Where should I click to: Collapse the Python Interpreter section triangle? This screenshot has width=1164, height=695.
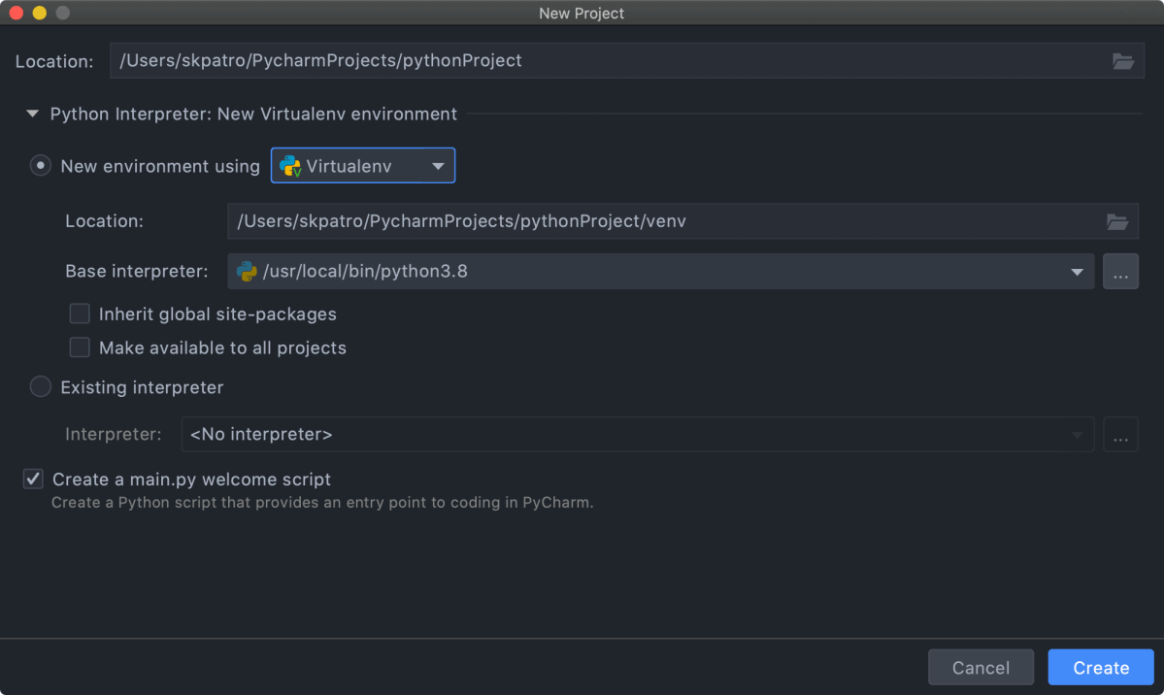pyautogui.click(x=33, y=114)
